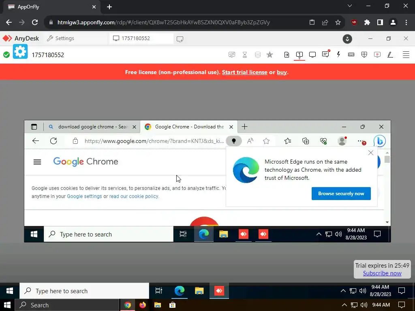Screen dimensions: 415x311
Task: Open a new AnyDesk session tab
Action: [180, 39]
